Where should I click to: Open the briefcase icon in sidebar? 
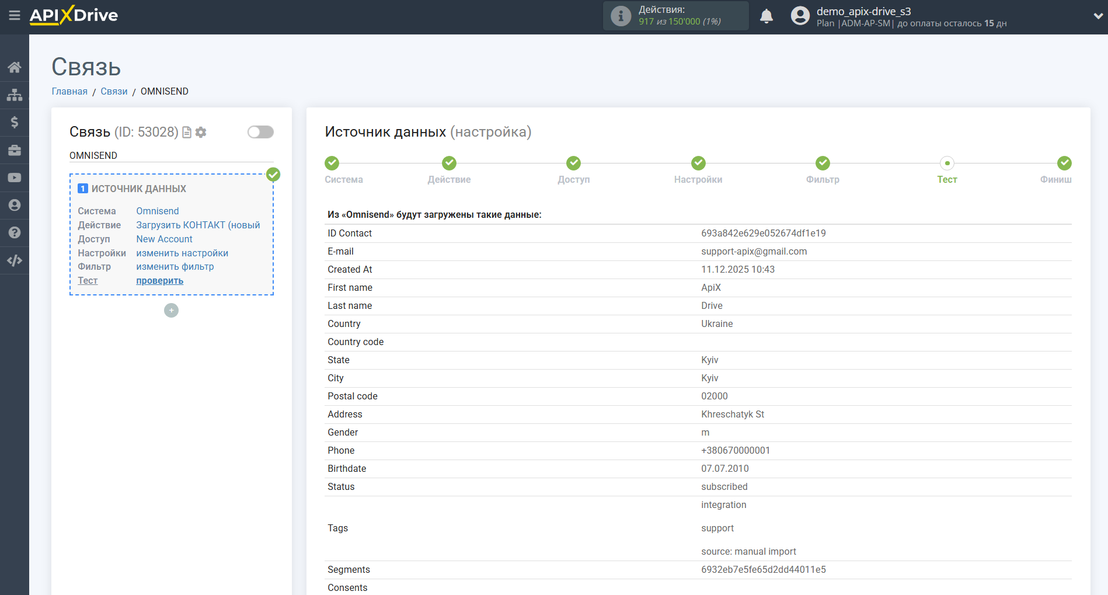tap(15, 150)
